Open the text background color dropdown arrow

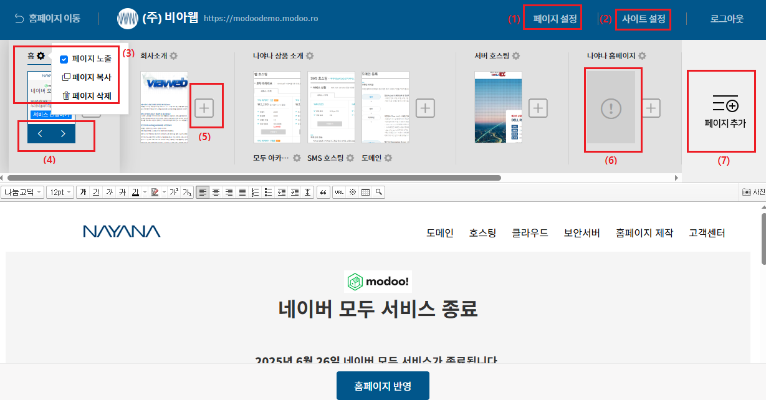(164, 192)
